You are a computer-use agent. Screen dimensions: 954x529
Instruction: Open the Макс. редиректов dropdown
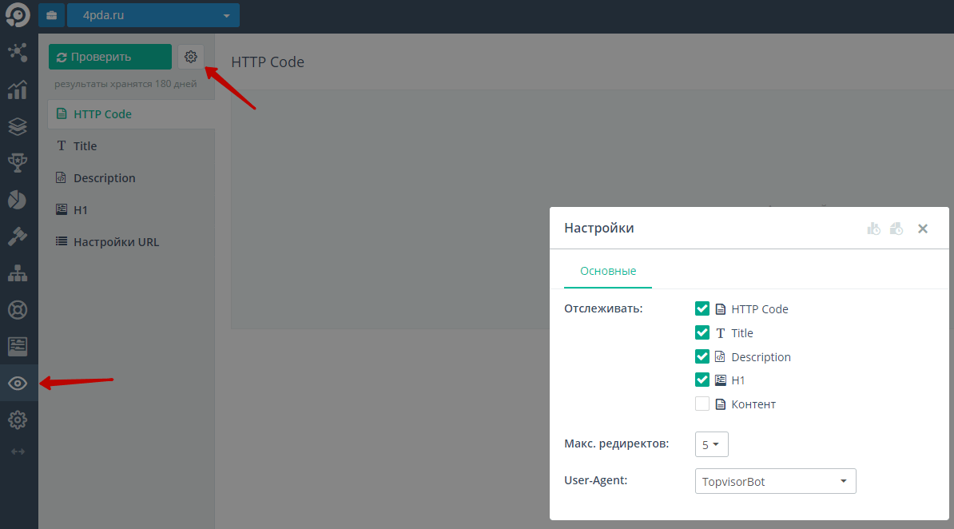coord(711,444)
